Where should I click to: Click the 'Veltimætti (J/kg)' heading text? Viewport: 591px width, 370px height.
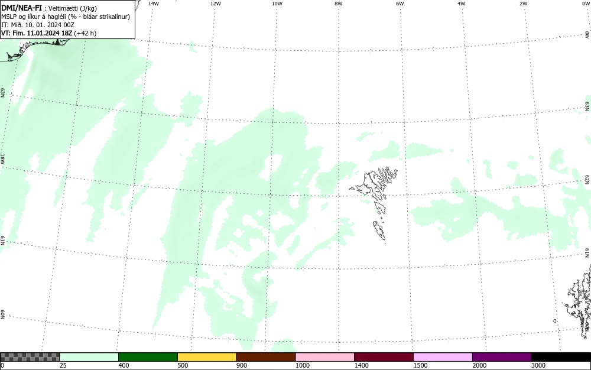(x=72, y=9)
